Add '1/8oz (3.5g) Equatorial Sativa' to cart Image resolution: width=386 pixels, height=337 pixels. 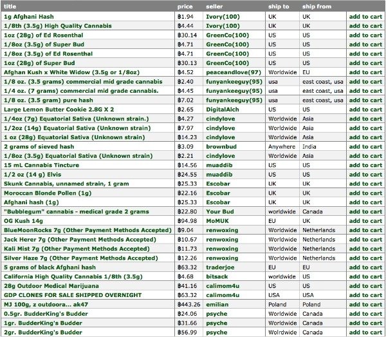click(365, 156)
